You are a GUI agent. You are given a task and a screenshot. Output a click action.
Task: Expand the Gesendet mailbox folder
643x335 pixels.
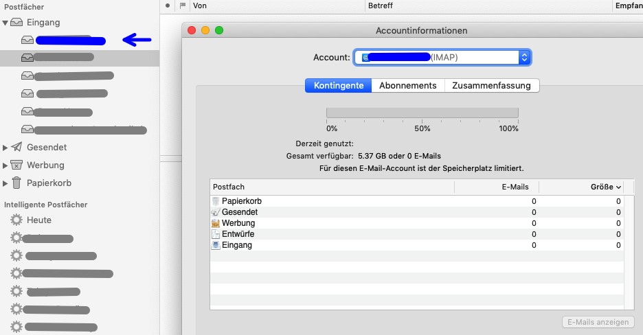tap(5, 148)
